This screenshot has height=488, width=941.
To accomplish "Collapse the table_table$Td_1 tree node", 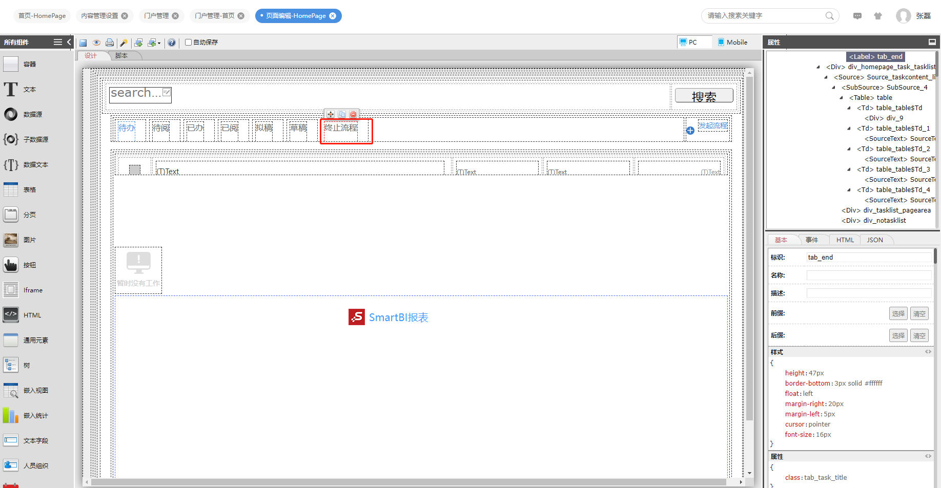I will click(x=849, y=129).
